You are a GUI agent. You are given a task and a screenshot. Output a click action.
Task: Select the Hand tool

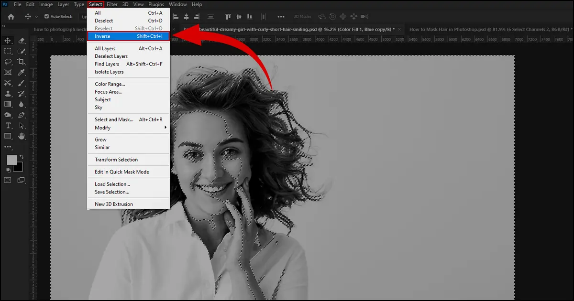(x=22, y=137)
